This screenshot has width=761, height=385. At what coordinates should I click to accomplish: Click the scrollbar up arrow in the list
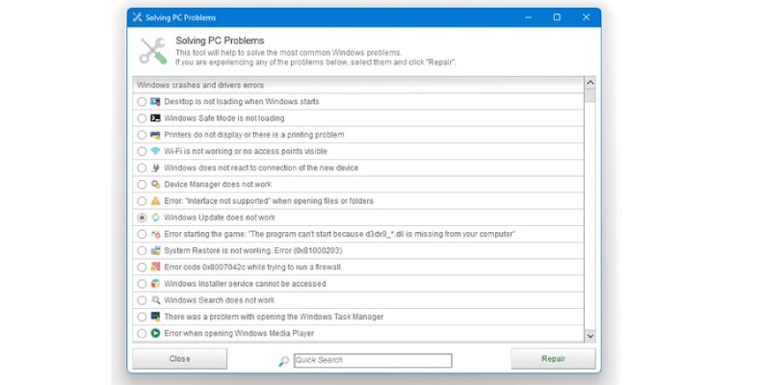[x=590, y=86]
